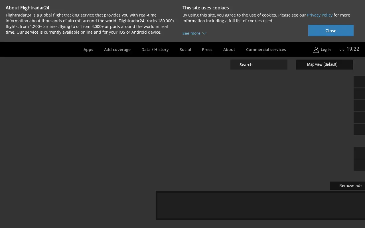Click the UTC 19:22 clock

click(x=349, y=49)
